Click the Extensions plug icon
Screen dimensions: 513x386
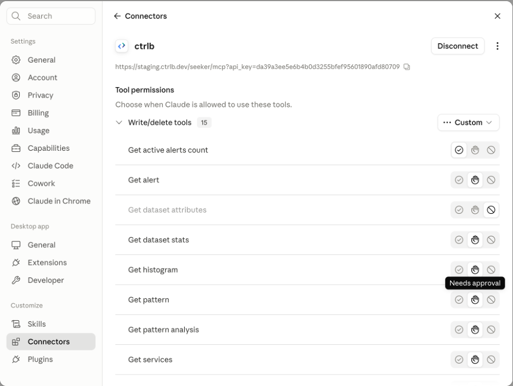pyautogui.click(x=16, y=263)
